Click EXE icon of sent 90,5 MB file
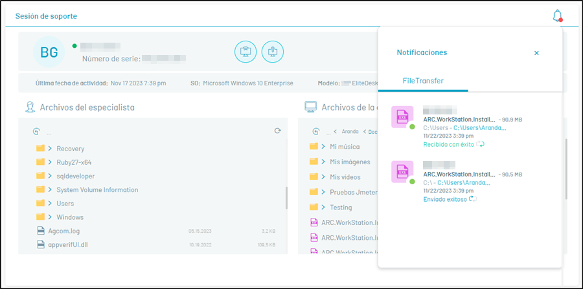Image resolution: width=583 pixels, height=289 pixels. pyautogui.click(x=402, y=172)
